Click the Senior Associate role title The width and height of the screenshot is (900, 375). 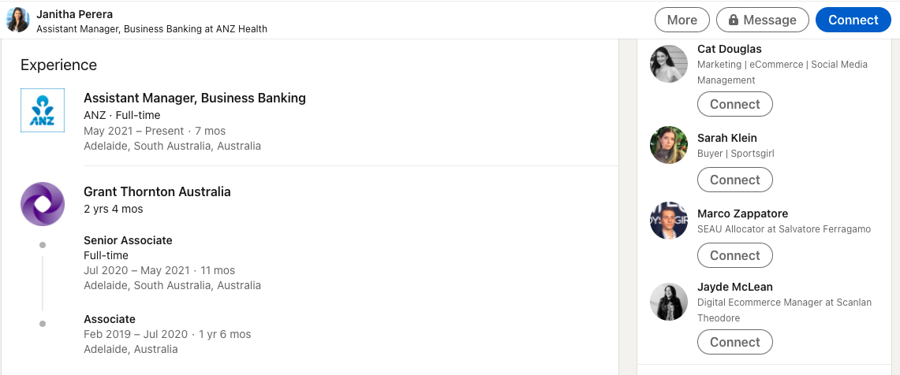click(x=128, y=240)
